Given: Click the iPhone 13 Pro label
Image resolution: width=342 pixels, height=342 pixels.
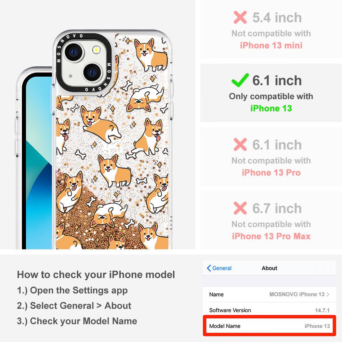Looking at the screenshot, I should tap(271, 172).
